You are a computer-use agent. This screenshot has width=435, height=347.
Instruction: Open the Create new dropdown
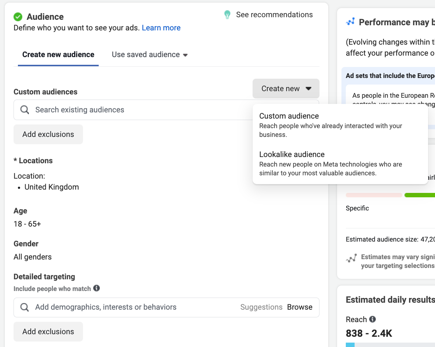(286, 89)
